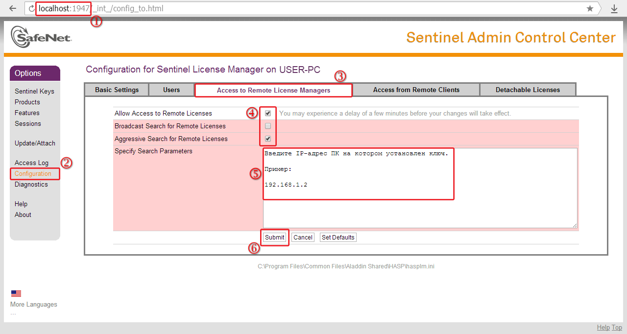Open the About page

(x=23, y=215)
